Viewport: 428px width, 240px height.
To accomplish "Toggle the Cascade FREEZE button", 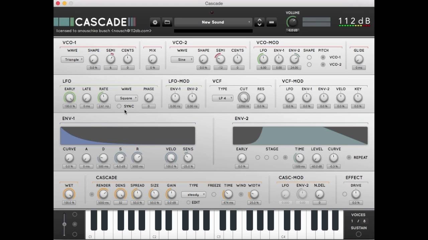I will [214, 194].
